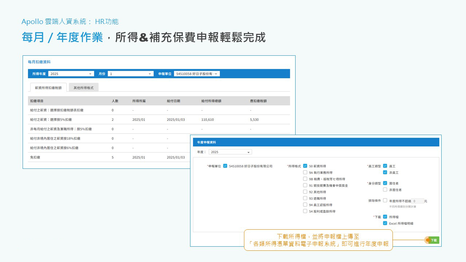Check the 92 其他所得 option
The image size is (466, 262).
click(305, 191)
